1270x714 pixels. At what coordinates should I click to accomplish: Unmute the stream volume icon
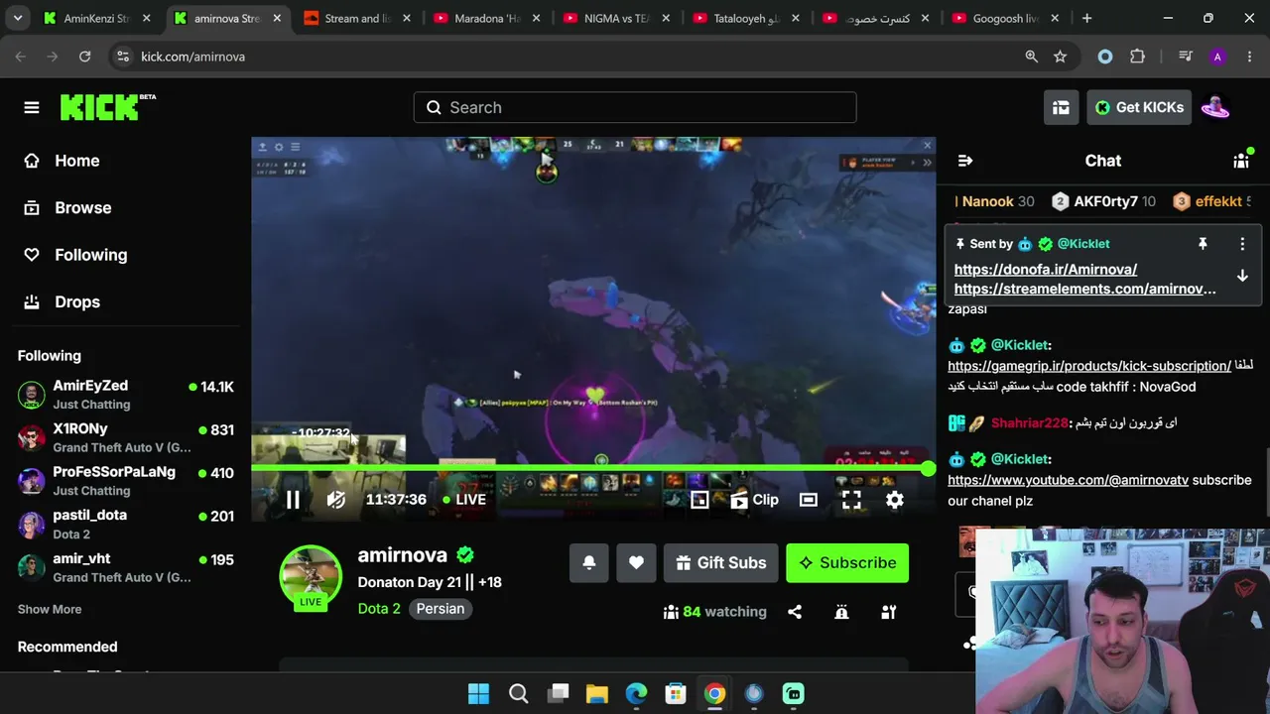[x=336, y=500]
